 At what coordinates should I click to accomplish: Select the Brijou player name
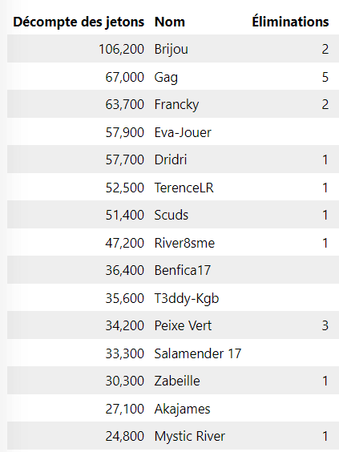[x=172, y=50]
